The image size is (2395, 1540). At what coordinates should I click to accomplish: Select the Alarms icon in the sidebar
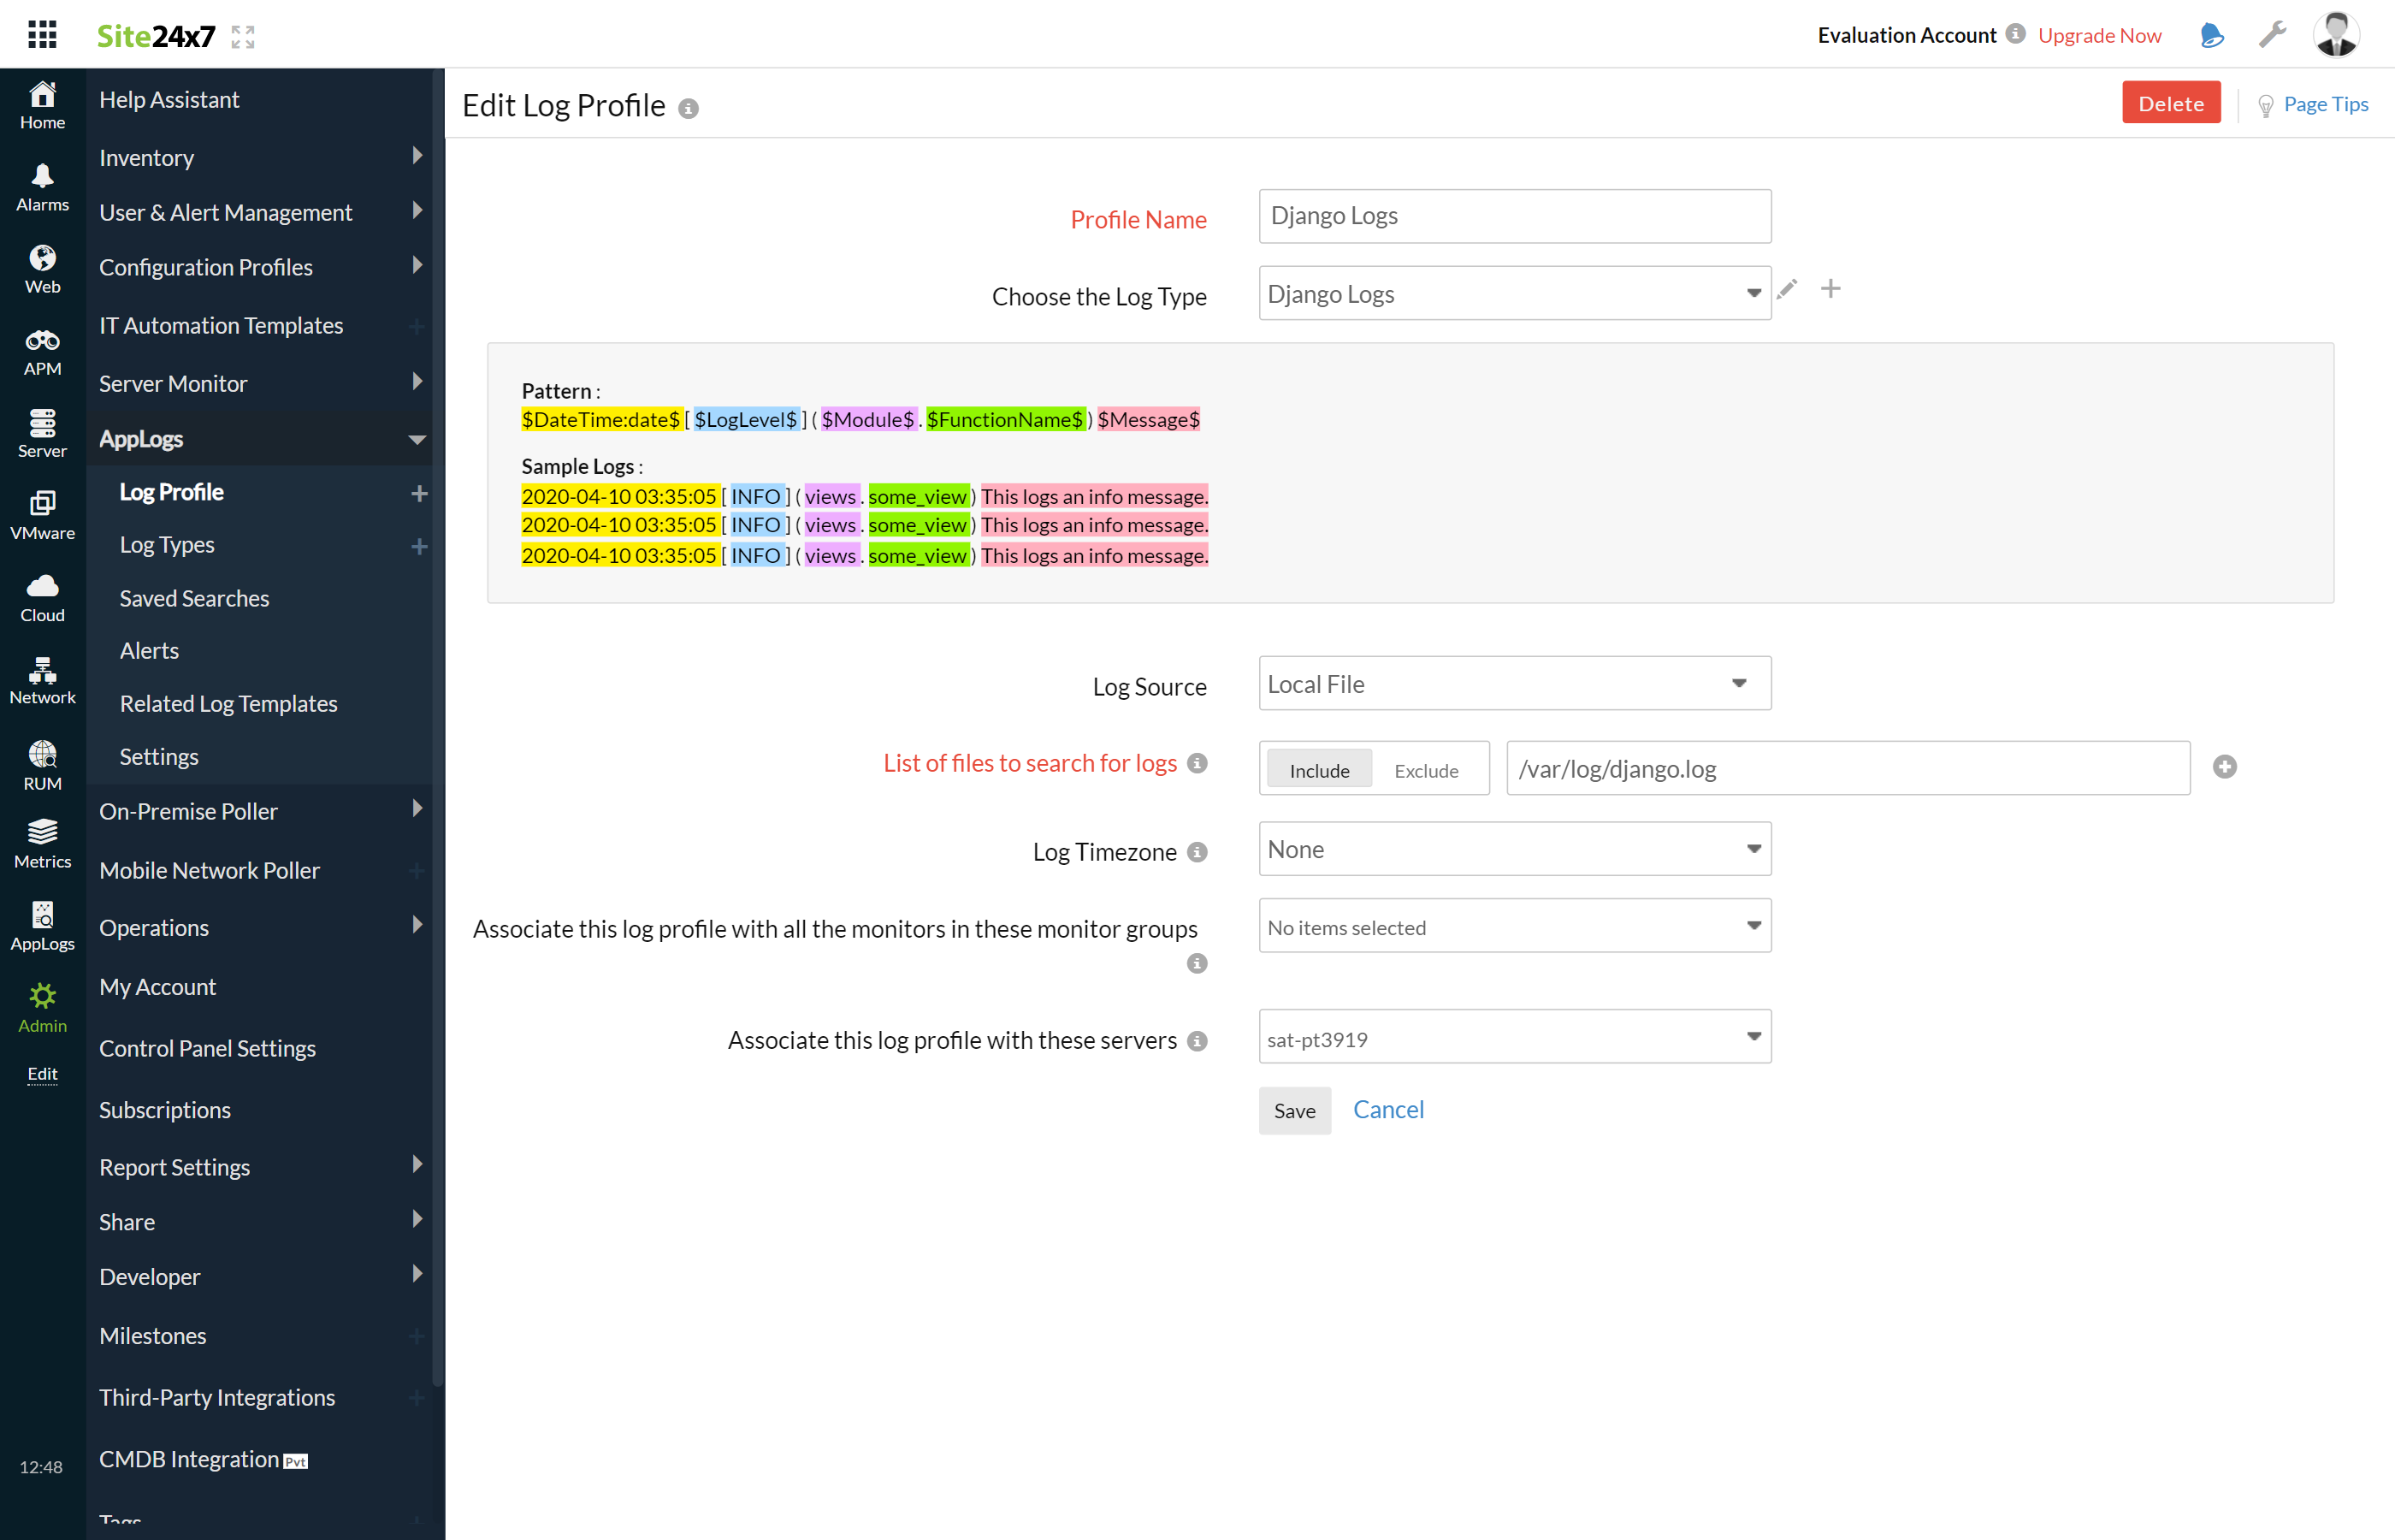click(x=41, y=185)
